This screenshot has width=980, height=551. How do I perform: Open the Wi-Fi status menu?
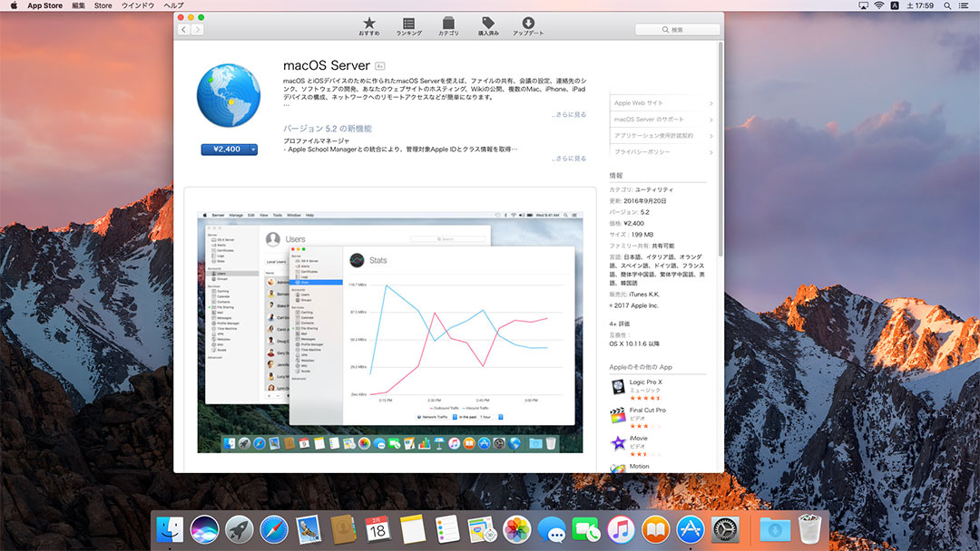878,5
